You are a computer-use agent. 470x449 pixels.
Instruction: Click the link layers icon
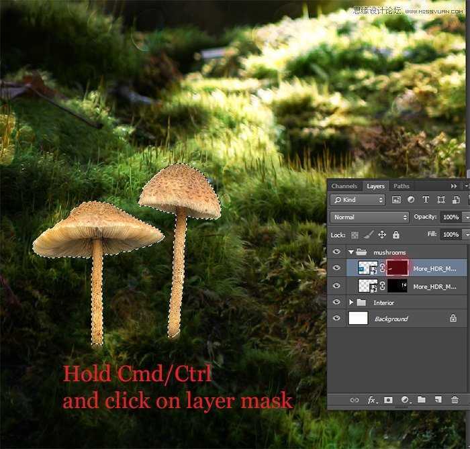click(x=355, y=400)
